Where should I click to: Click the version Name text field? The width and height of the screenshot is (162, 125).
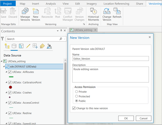pos(110,59)
